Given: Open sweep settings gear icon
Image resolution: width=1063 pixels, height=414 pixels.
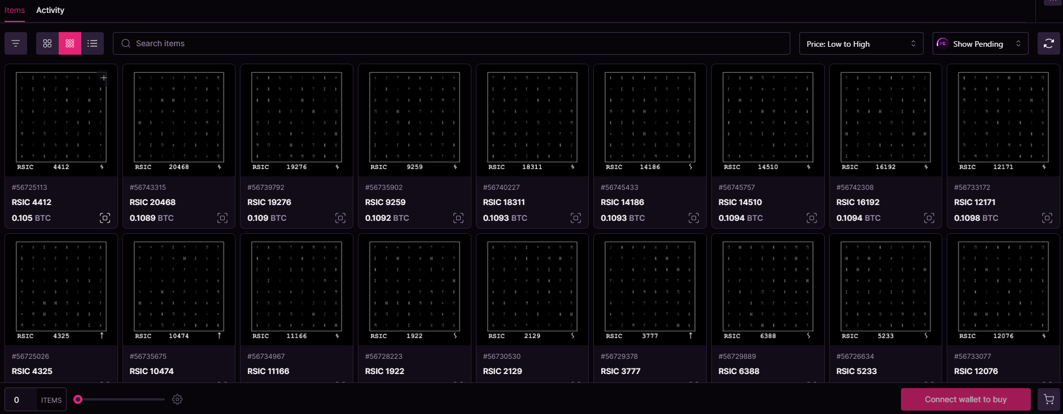Looking at the screenshot, I should click(177, 399).
